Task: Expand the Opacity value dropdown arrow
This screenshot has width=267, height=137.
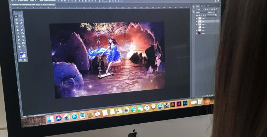Action: coord(216,12)
